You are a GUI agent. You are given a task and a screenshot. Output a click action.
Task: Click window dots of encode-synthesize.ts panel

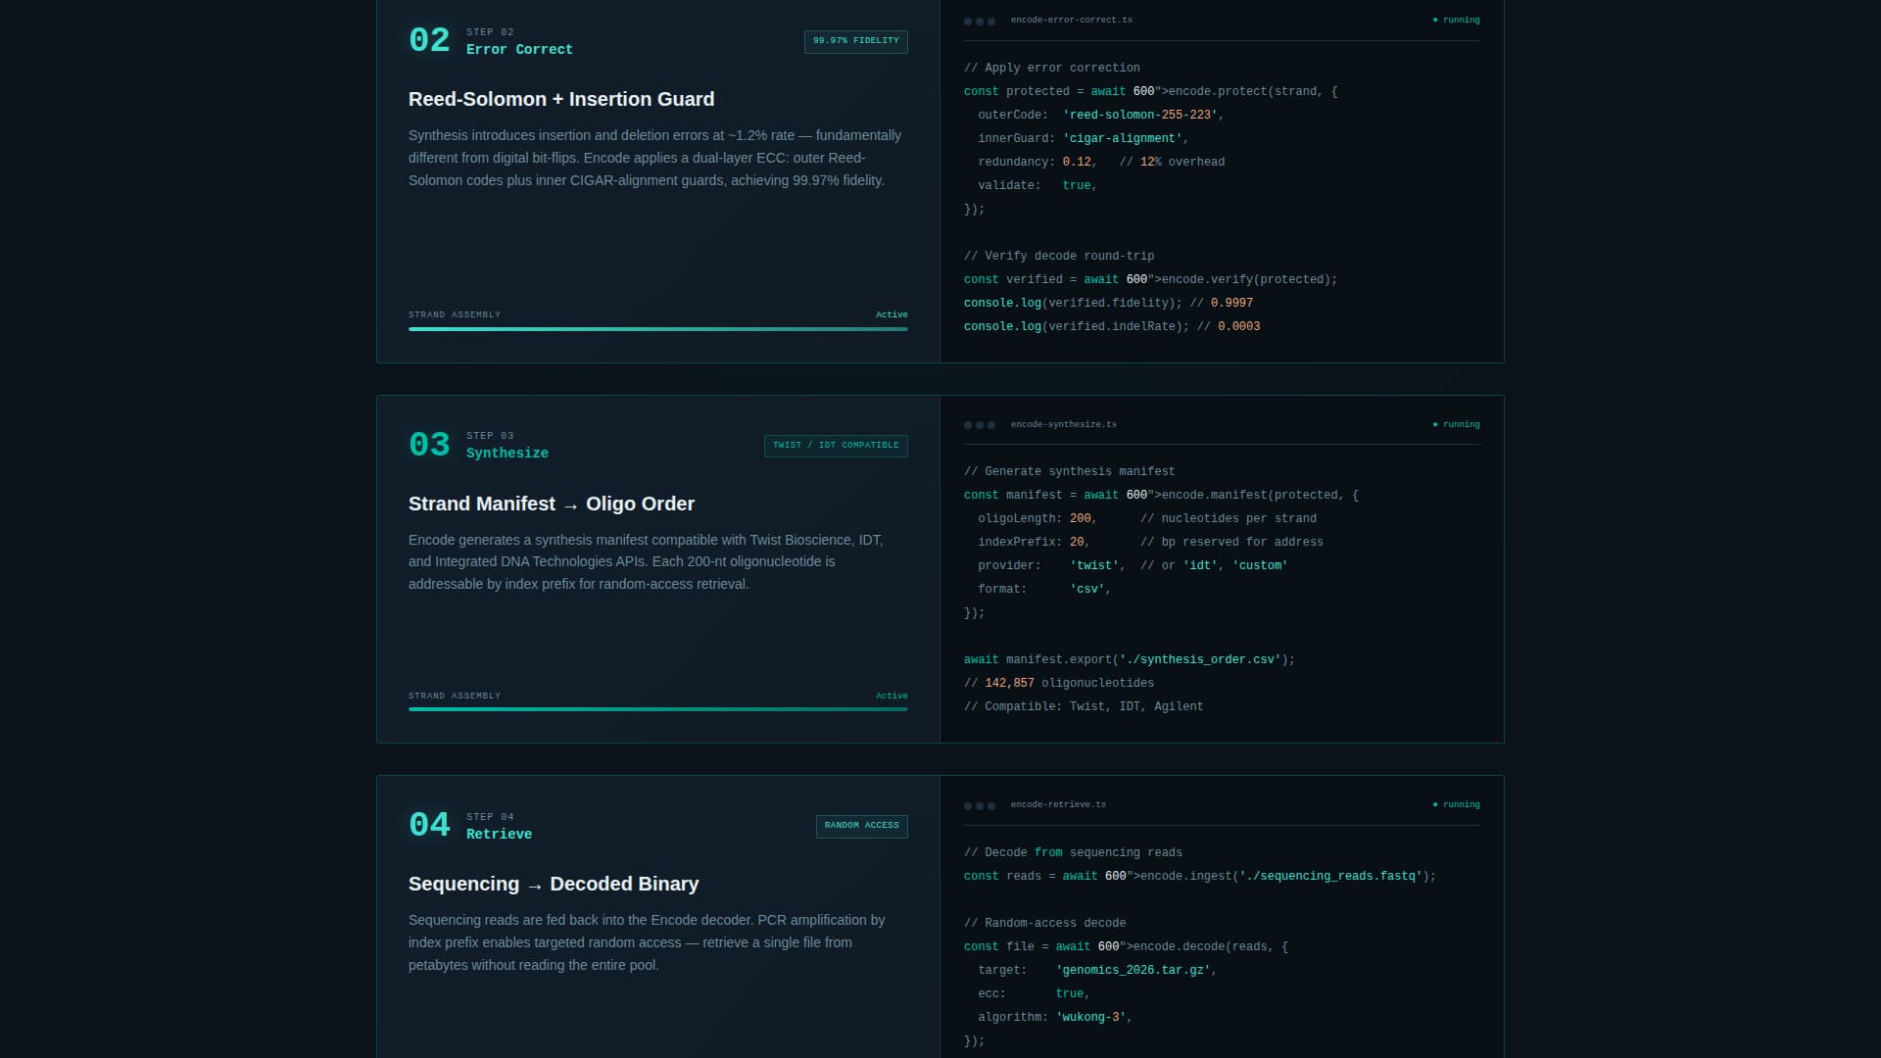coord(979,425)
